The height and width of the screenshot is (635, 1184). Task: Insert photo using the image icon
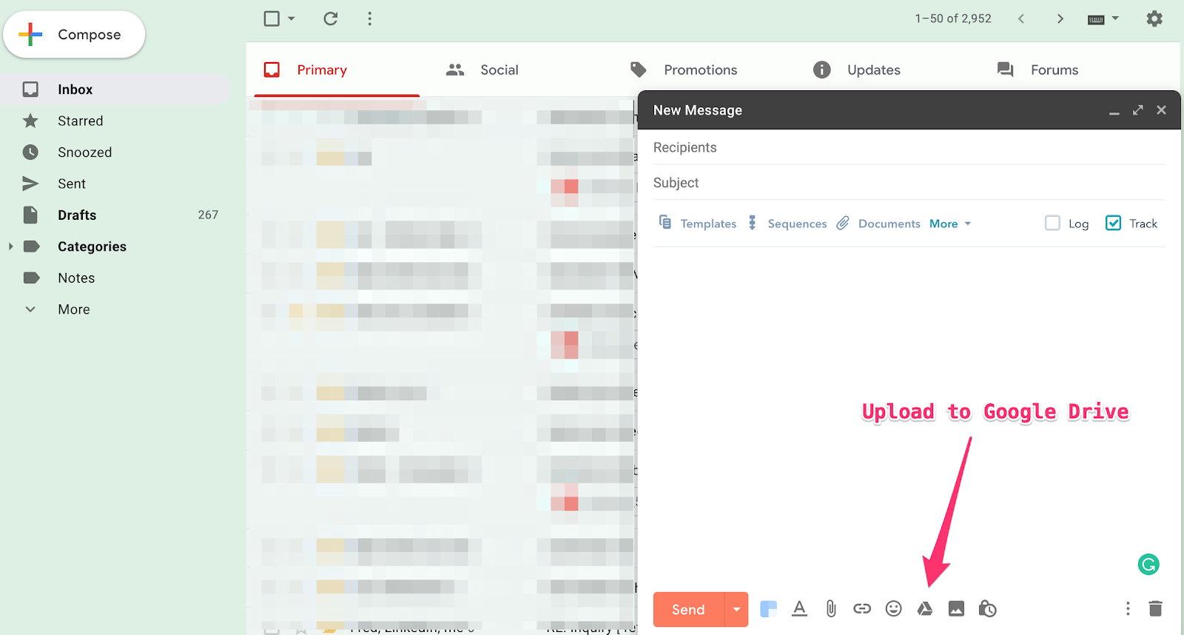[956, 609]
